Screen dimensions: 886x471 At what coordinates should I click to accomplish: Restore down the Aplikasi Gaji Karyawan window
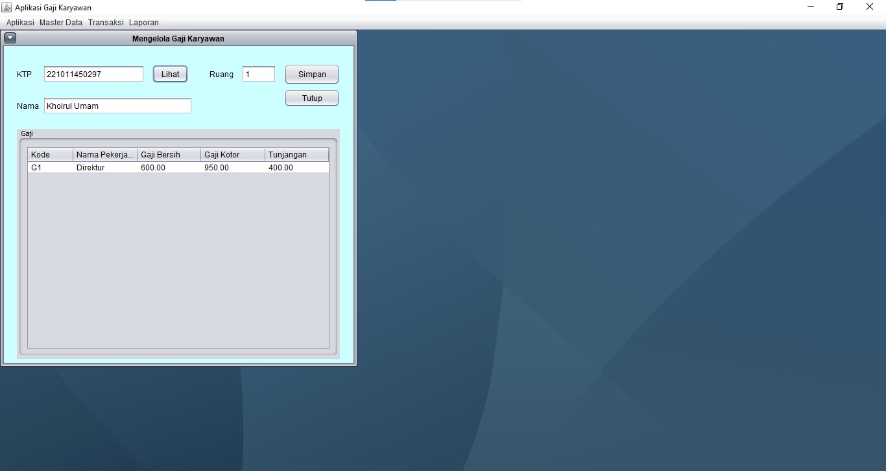click(840, 7)
